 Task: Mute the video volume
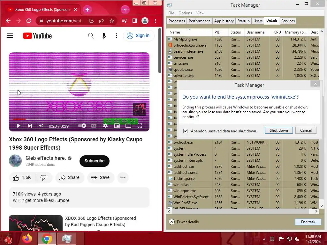[x=41, y=126]
